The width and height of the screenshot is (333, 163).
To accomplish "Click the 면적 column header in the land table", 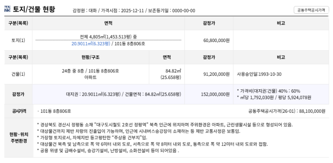I will [x=108, y=23].
